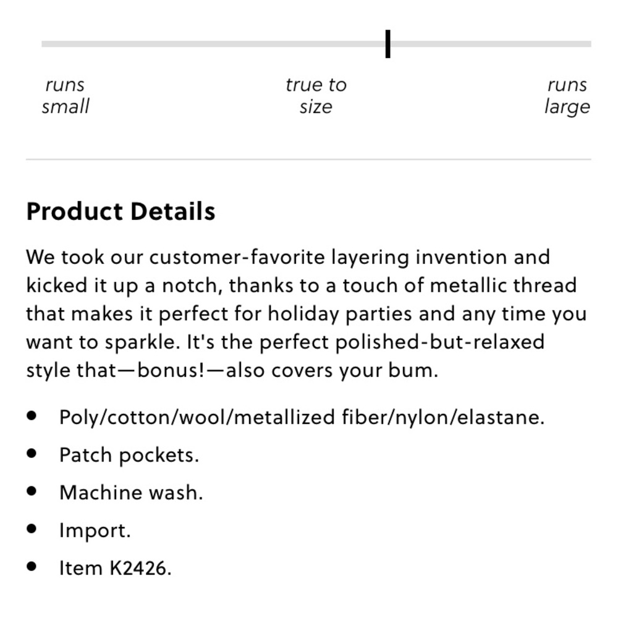Click the divider line above Product Details

click(308, 159)
